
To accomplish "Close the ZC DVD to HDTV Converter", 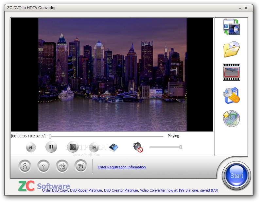I will 246,8.
